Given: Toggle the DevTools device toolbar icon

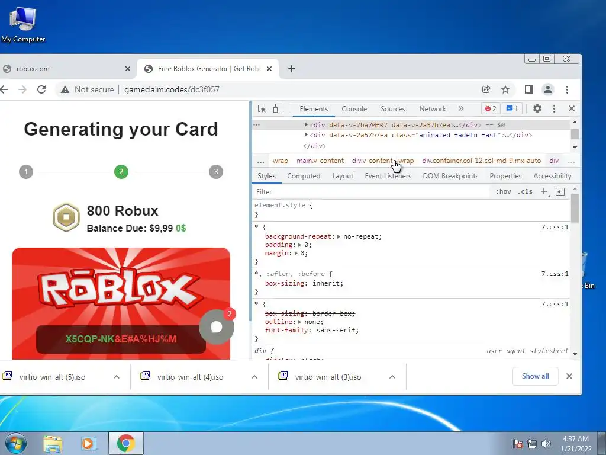Looking at the screenshot, I should tap(278, 109).
